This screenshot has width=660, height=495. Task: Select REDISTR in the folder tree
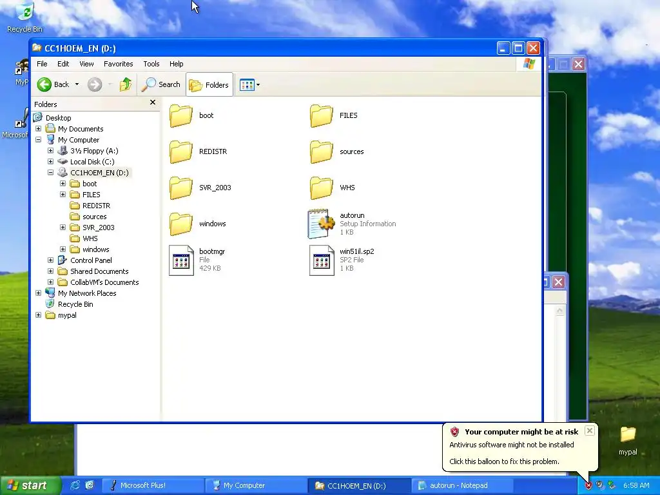(97, 206)
